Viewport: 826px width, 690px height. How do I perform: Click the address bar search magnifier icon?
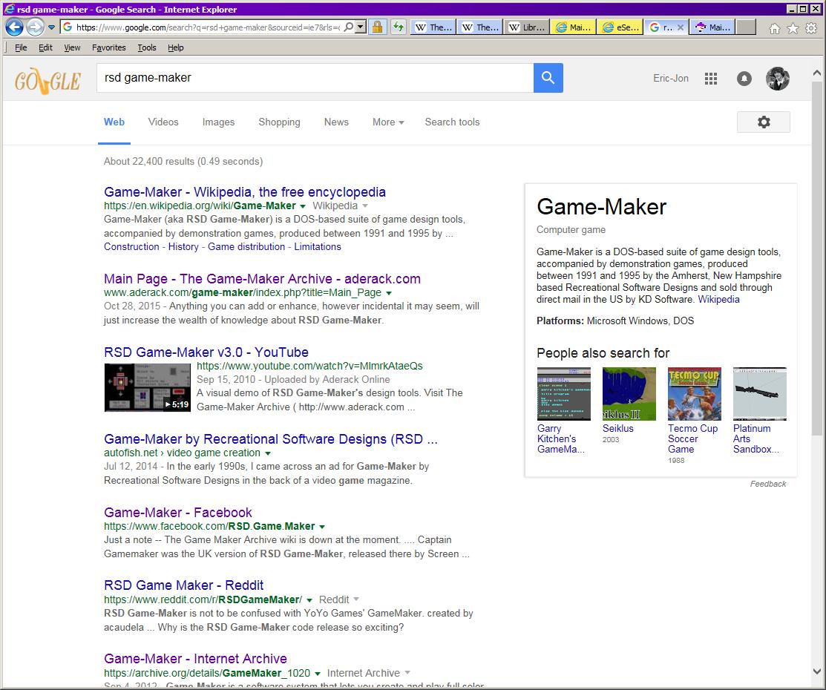348,27
